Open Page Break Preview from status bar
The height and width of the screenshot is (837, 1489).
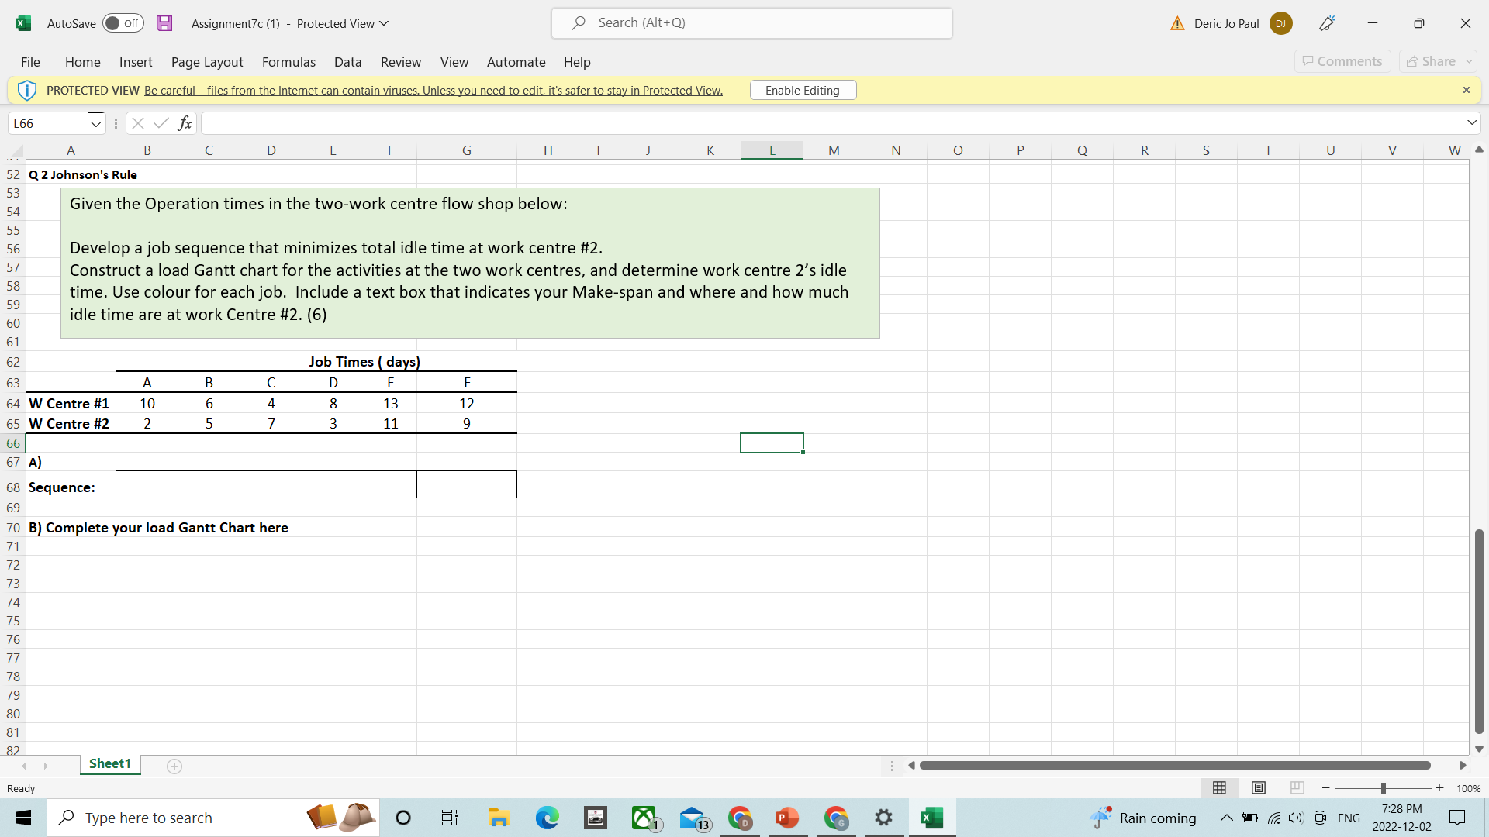click(x=1297, y=787)
